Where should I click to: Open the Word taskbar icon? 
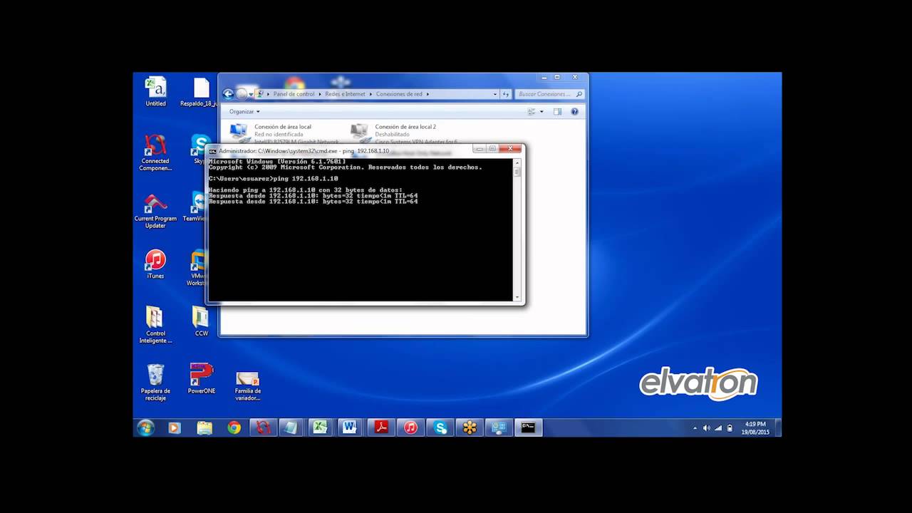click(x=350, y=427)
